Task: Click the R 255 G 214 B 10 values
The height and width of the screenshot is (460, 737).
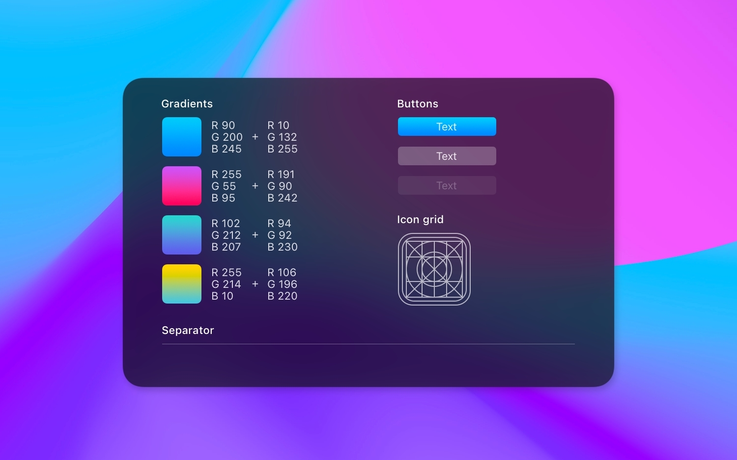Action: pyautogui.click(x=226, y=284)
